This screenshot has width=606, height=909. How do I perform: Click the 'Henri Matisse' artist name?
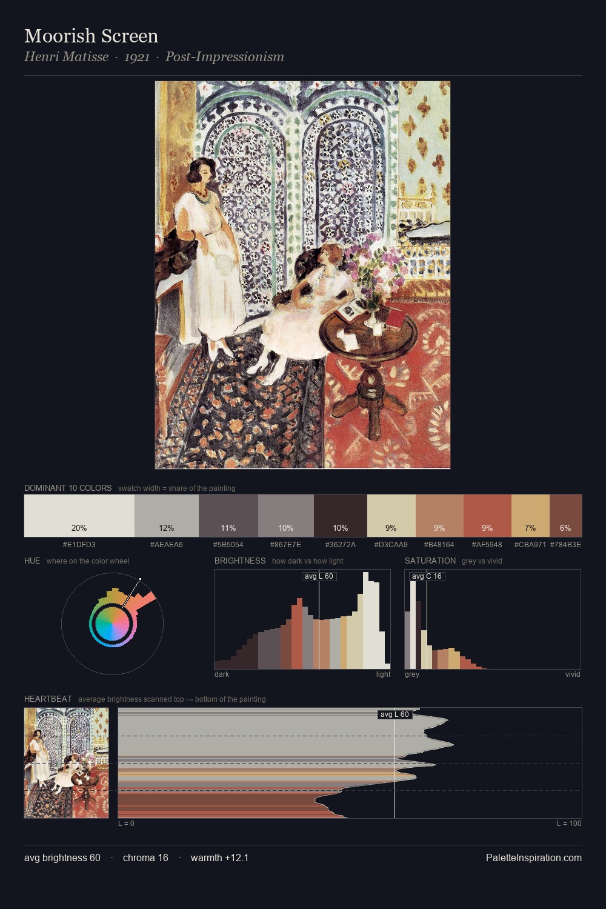coord(67,57)
